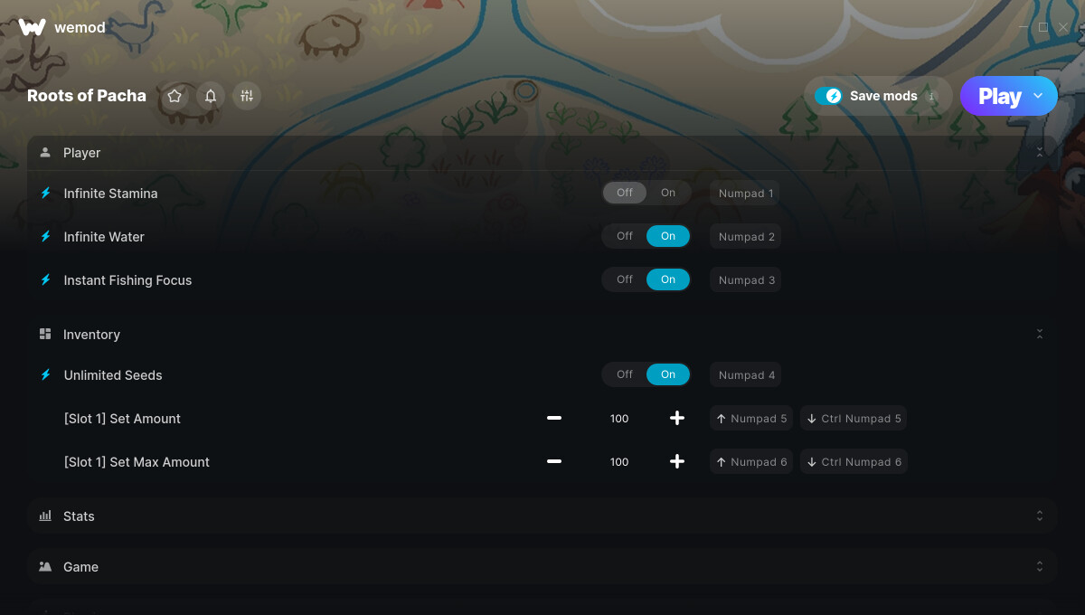Click the Play button
Image resolution: width=1085 pixels, height=615 pixels.
point(999,96)
